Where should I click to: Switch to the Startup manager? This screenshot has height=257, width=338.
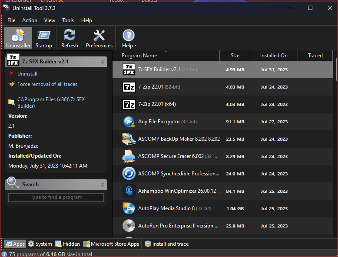tap(44, 38)
